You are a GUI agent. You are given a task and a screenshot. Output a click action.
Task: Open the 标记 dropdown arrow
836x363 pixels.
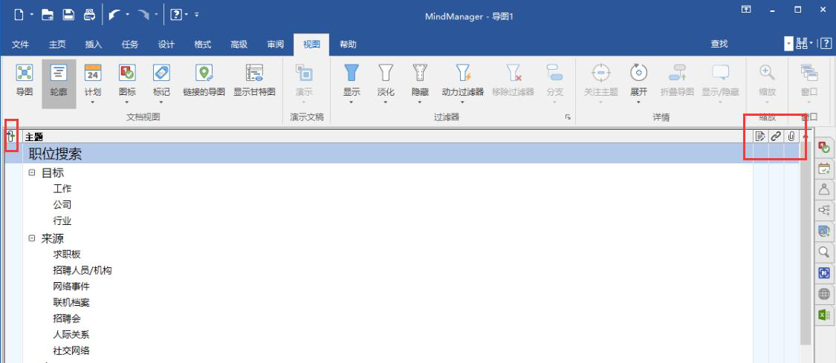[x=161, y=102]
